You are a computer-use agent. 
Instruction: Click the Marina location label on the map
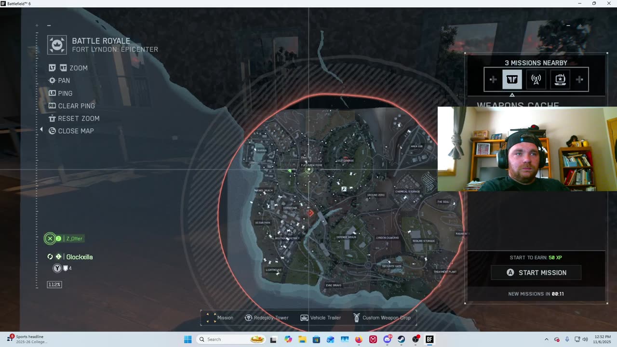262,150
